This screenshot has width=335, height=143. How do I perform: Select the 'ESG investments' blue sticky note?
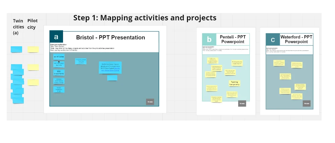(59, 73)
